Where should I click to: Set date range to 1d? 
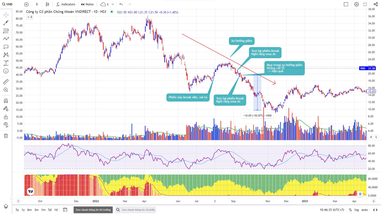tap(56, 210)
